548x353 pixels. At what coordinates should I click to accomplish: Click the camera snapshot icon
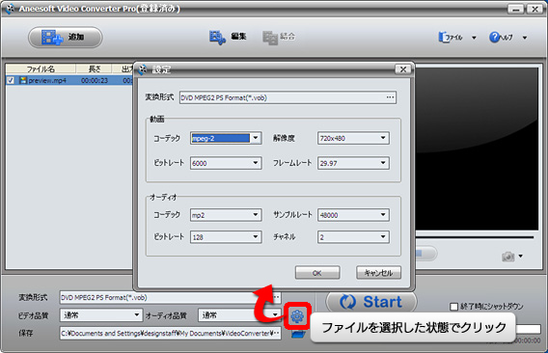point(507,257)
